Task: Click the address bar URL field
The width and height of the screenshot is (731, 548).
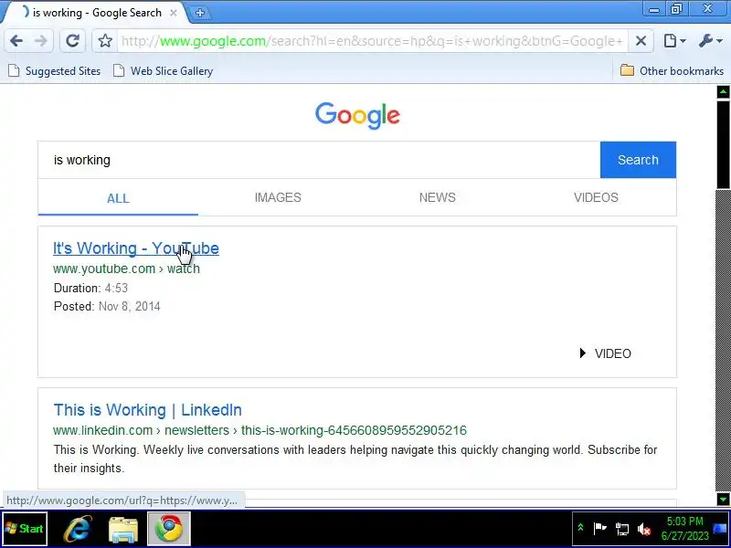Action: [x=372, y=41]
